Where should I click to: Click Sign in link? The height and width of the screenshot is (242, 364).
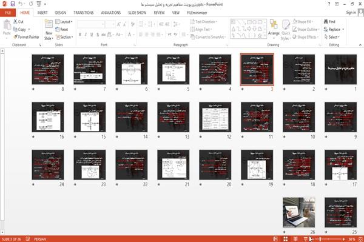pos(351,13)
